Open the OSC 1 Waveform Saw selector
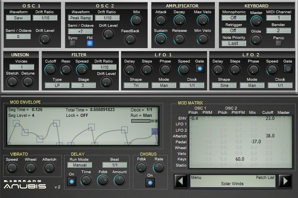 tap(18, 18)
